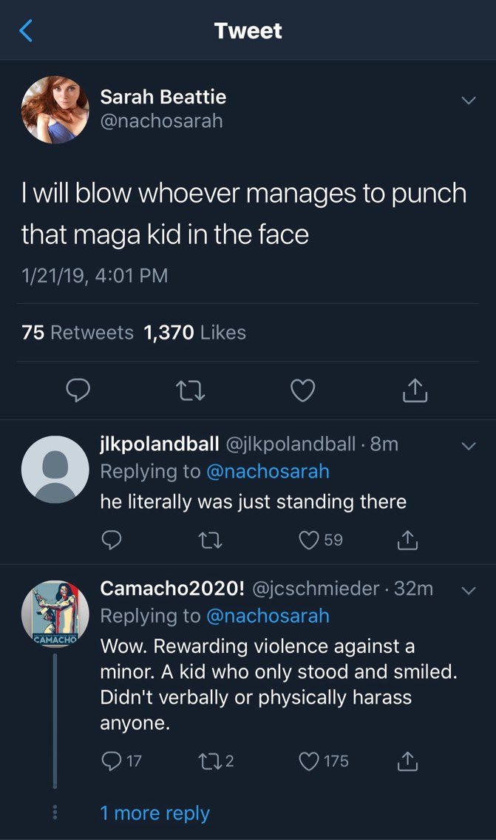
Task: View the 1,370 Likes list
Action: (195, 333)
